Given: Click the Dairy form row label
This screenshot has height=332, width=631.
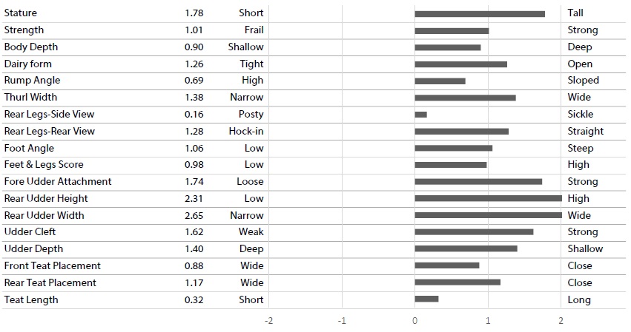Looking at the screenshot, I should click(27, 64).
